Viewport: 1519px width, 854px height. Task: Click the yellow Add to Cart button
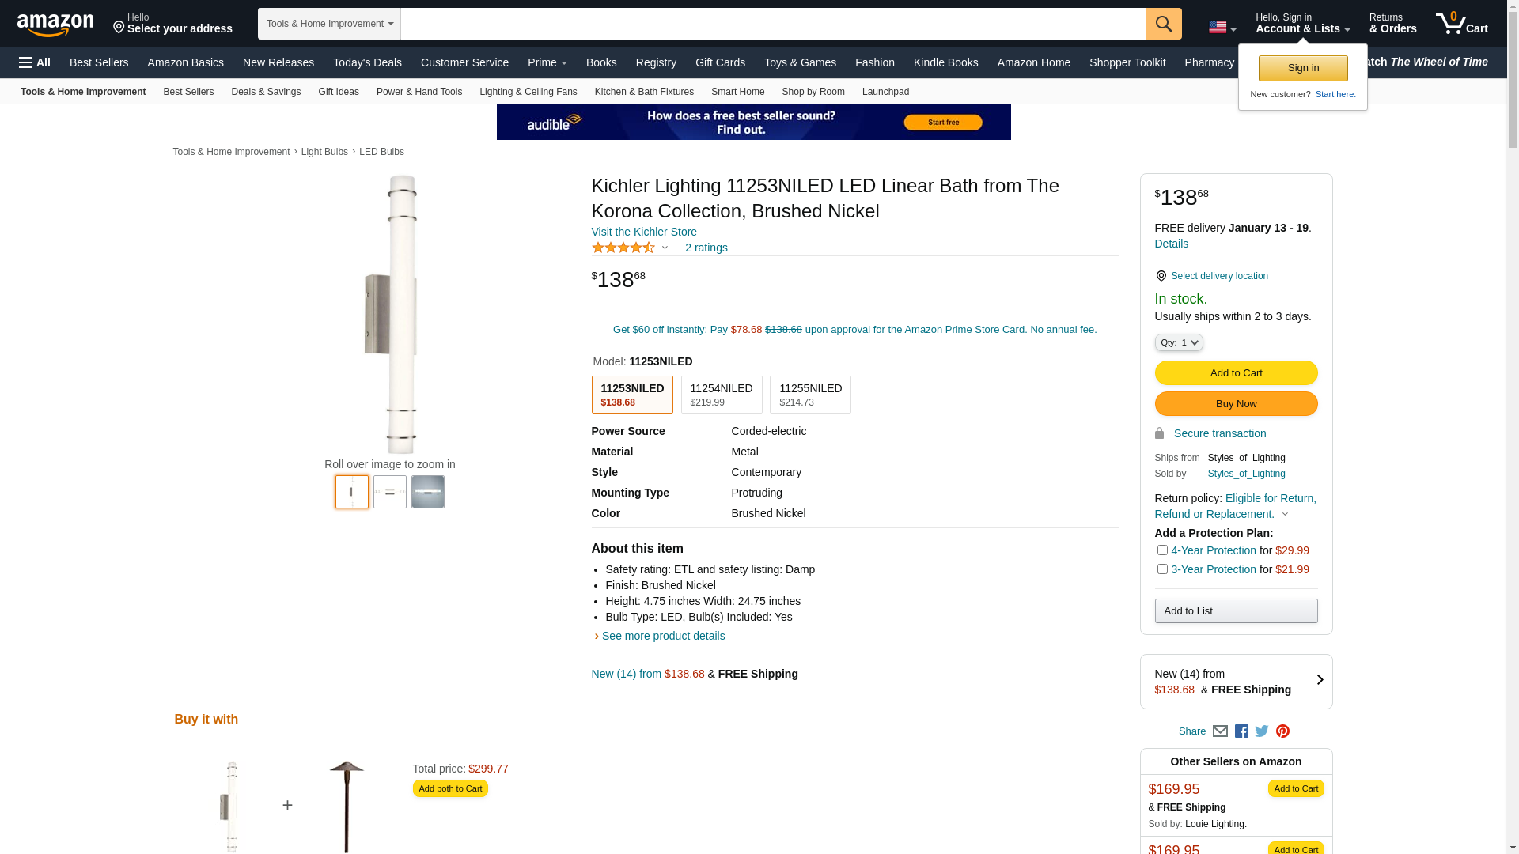point(1236,373)
